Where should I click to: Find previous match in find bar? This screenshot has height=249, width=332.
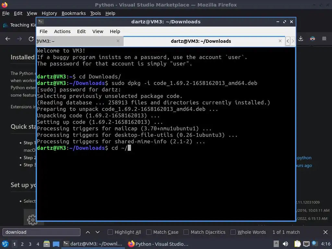(88, 232)
